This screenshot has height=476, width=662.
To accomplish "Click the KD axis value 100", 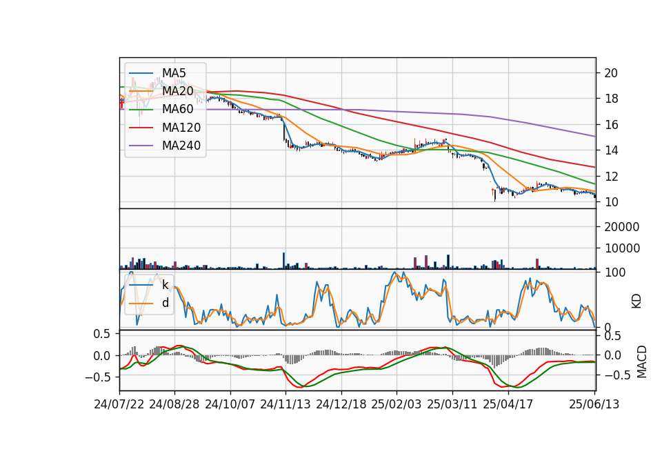I will [x=614, y=272].
